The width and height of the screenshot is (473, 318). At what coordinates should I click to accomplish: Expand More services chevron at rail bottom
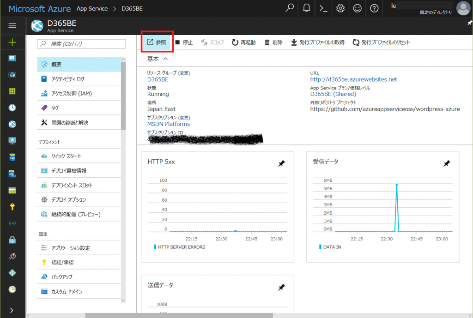(x=12, y=311)
